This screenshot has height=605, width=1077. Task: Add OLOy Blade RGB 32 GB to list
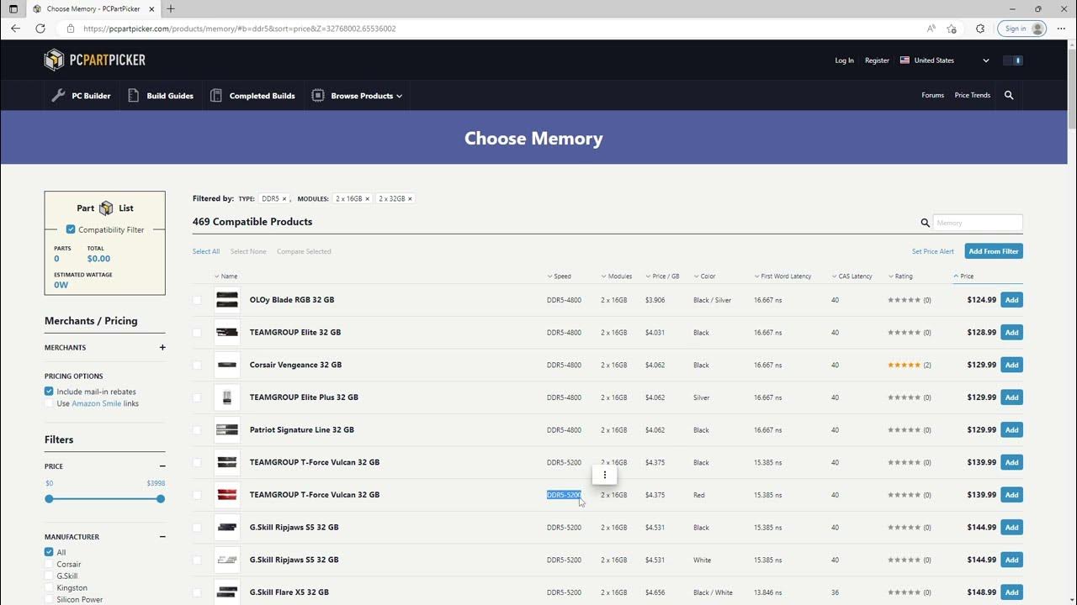click(x=1011, y=300)
